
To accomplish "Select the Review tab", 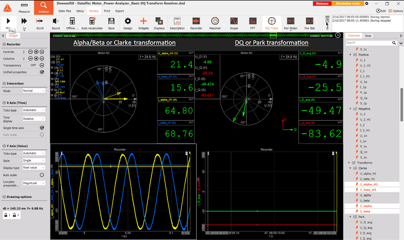I will pos(94,11).
